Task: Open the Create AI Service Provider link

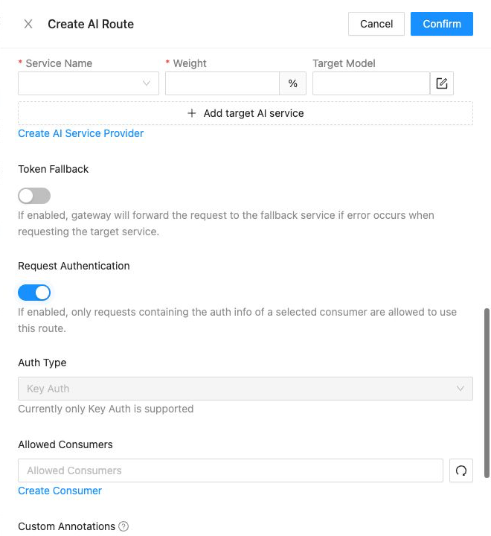Action: click(x=80, y=133)
